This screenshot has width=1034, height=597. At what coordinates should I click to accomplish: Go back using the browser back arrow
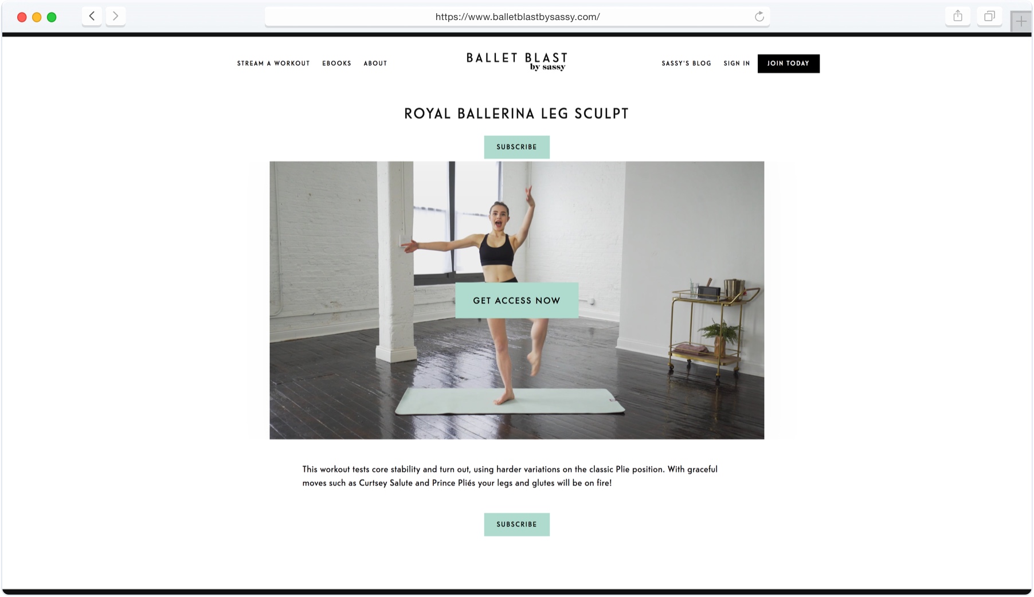[92, 16]
